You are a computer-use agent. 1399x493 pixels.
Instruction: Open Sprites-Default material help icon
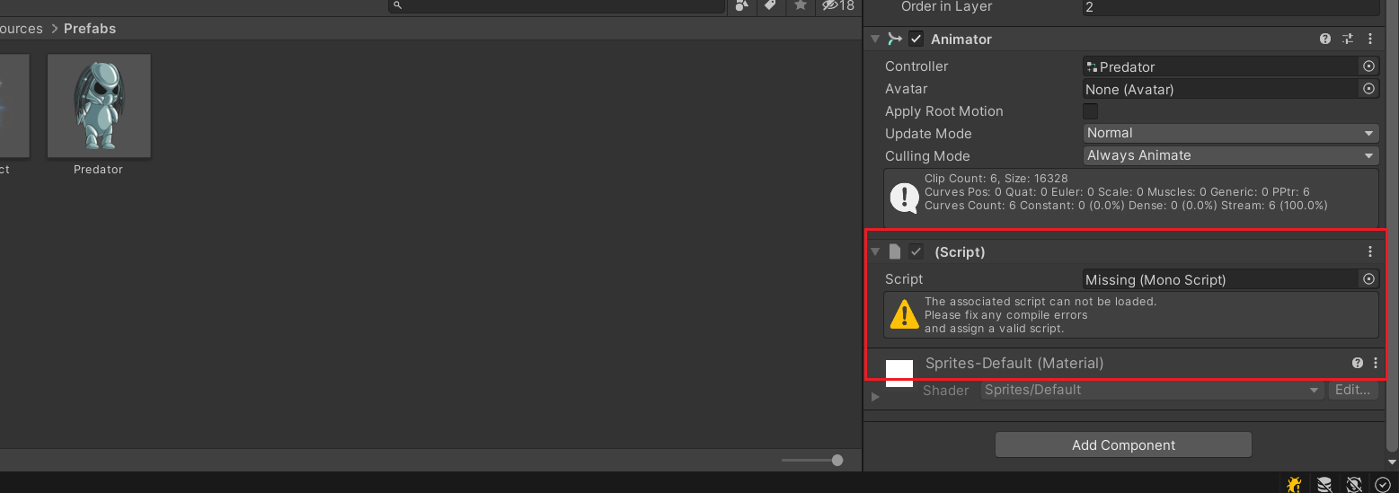point(1358,364)
